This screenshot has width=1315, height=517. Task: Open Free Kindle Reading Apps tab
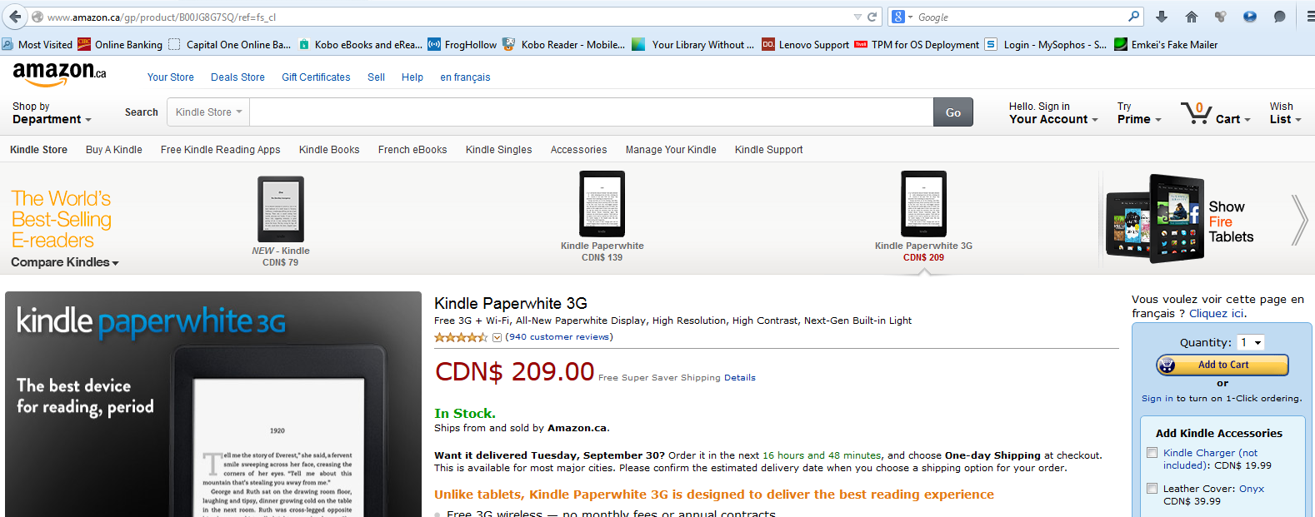click(x=220, y=150)
